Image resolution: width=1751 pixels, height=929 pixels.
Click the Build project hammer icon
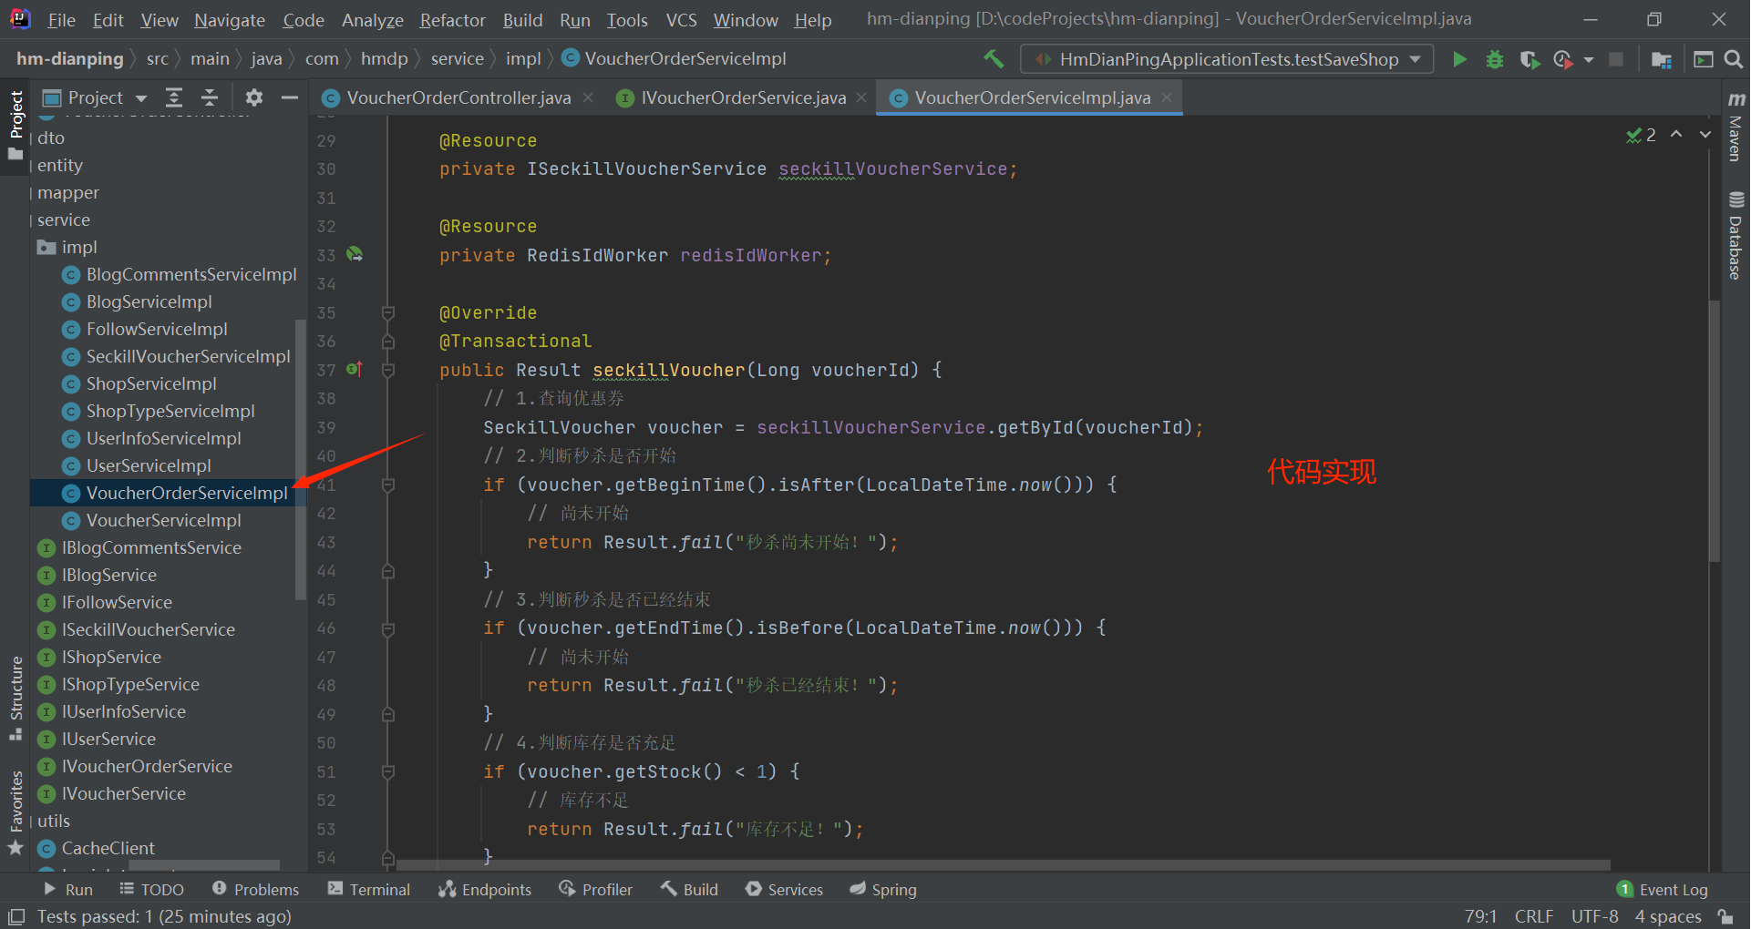994,59
